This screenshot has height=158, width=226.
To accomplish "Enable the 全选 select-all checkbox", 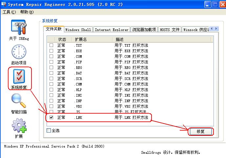I will tap(49, 131).
